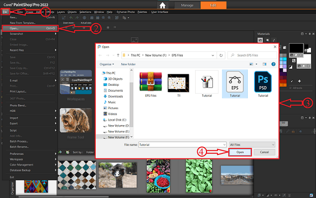316x198 pixels.
Task: Toggle the All tools checkbox
Action: [x=290, y=88]
